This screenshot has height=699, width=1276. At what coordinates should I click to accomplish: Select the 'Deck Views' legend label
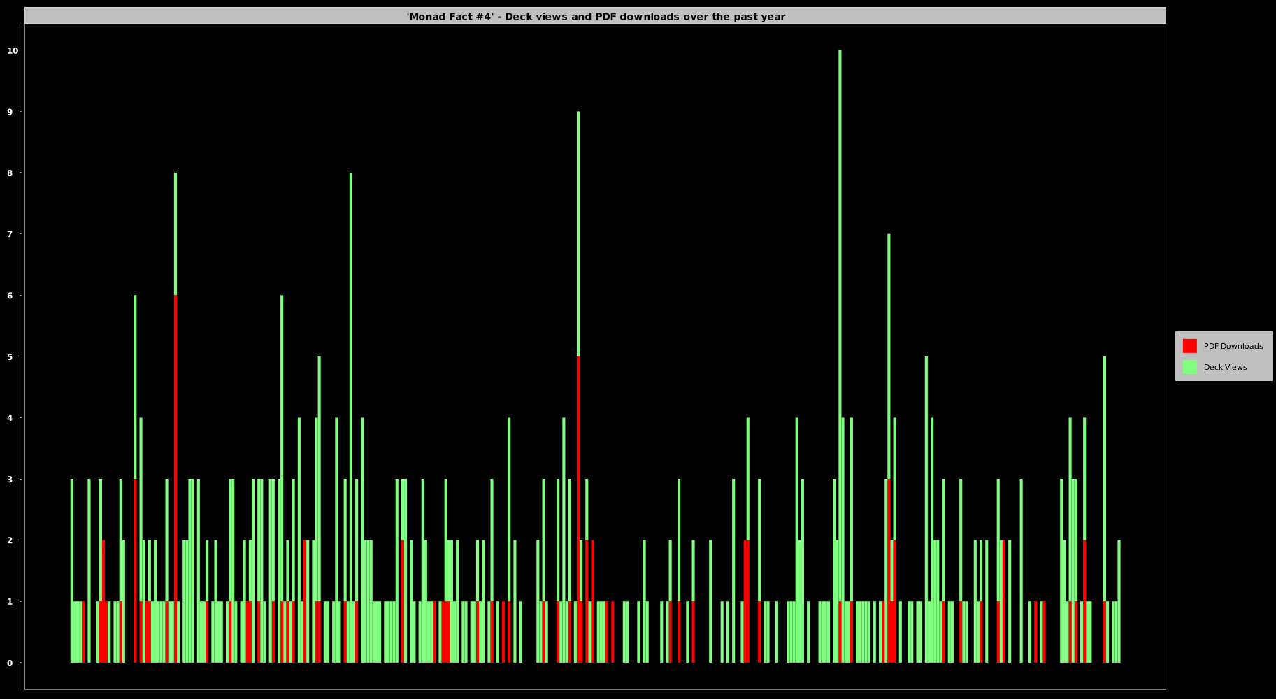click(1225, 367)
